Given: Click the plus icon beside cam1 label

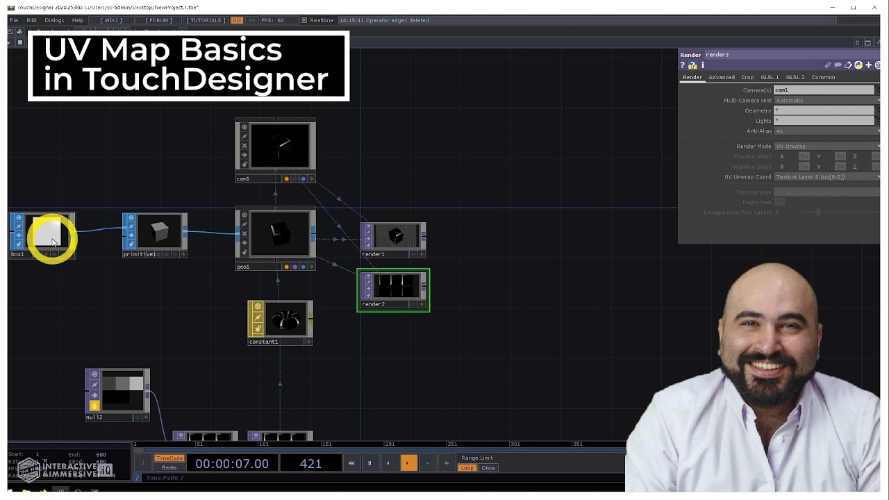Looking at the screenshot, I should [311, 178].
